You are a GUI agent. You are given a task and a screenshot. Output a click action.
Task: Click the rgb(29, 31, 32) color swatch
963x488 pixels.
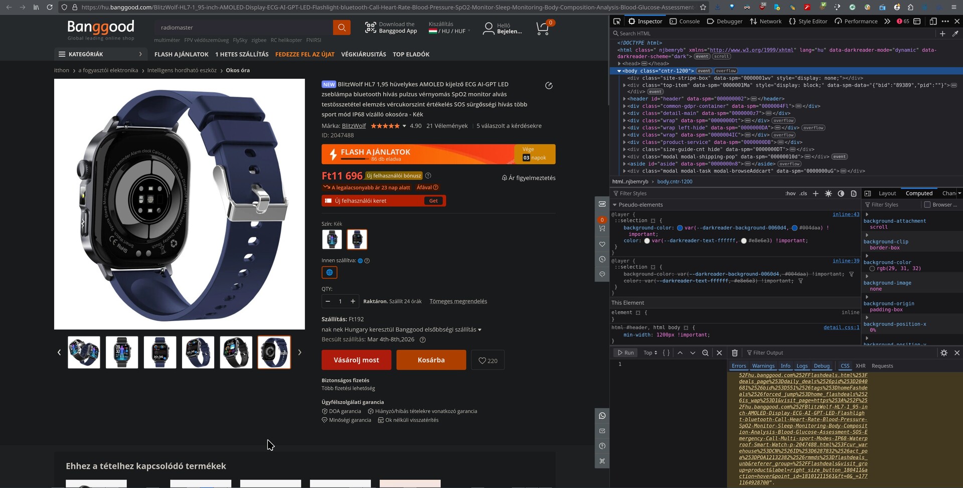[x=872, y=269]
